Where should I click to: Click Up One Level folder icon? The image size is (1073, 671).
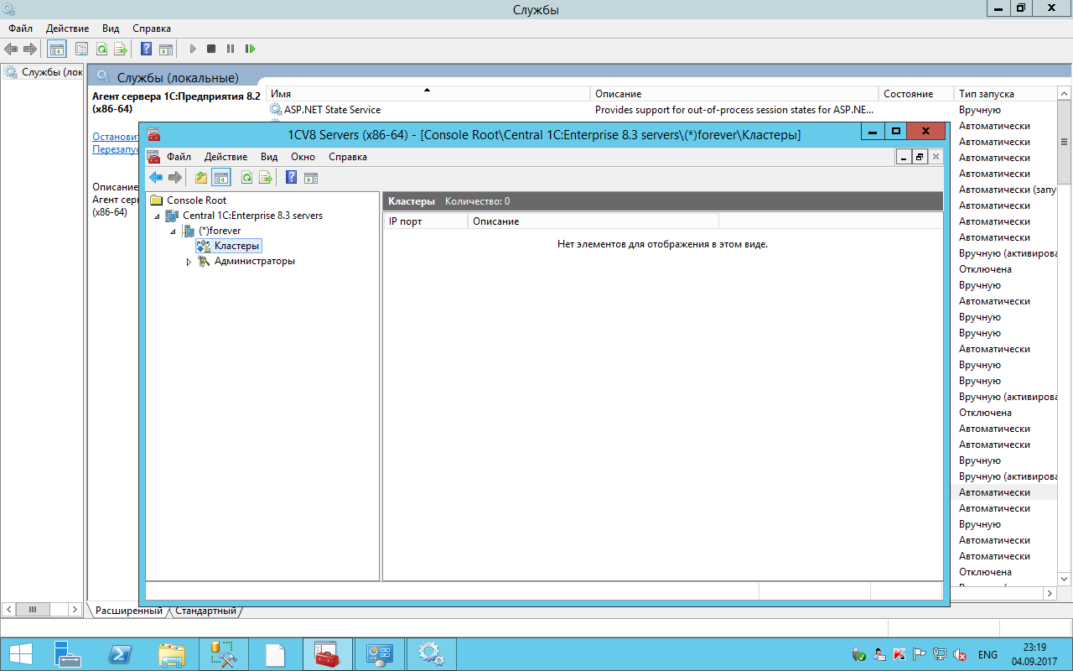click(201, 177)
